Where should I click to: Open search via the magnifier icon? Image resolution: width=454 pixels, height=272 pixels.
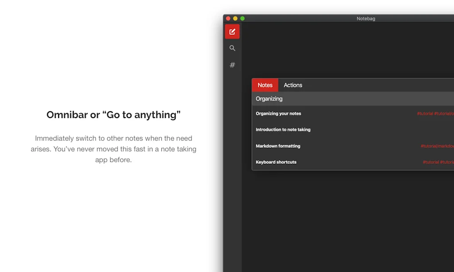coord(232,48)
